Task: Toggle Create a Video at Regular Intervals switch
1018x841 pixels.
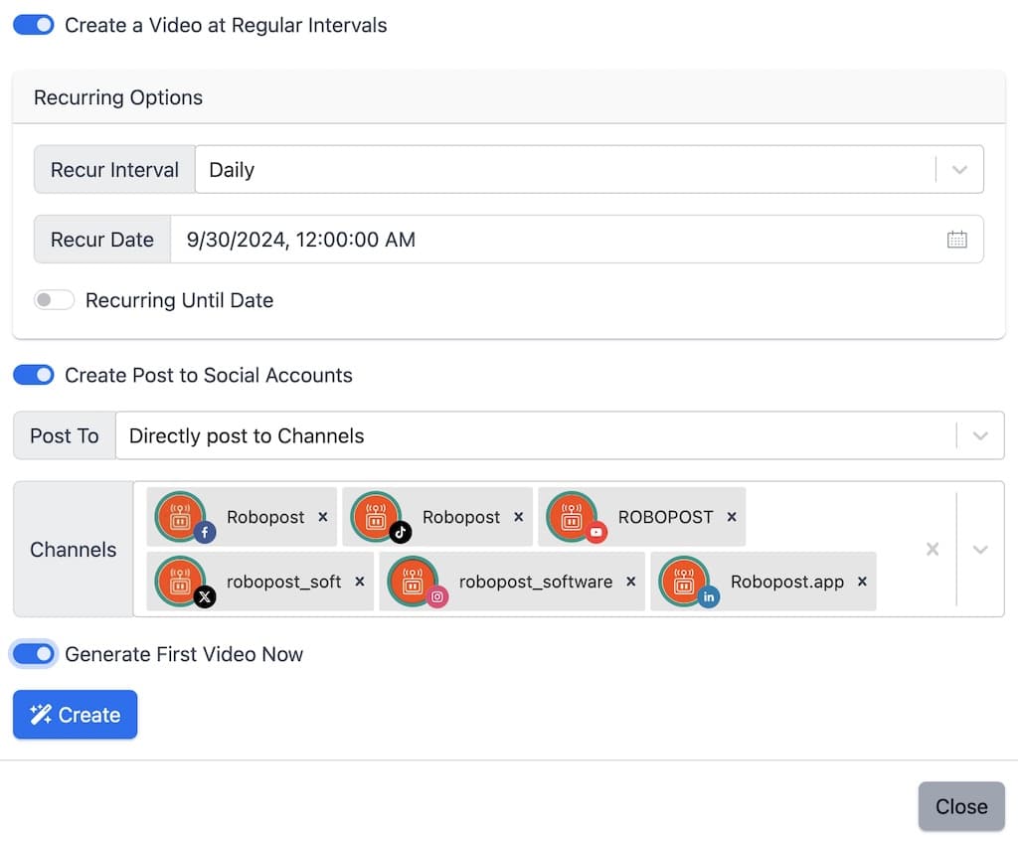Action: point(33,25)
